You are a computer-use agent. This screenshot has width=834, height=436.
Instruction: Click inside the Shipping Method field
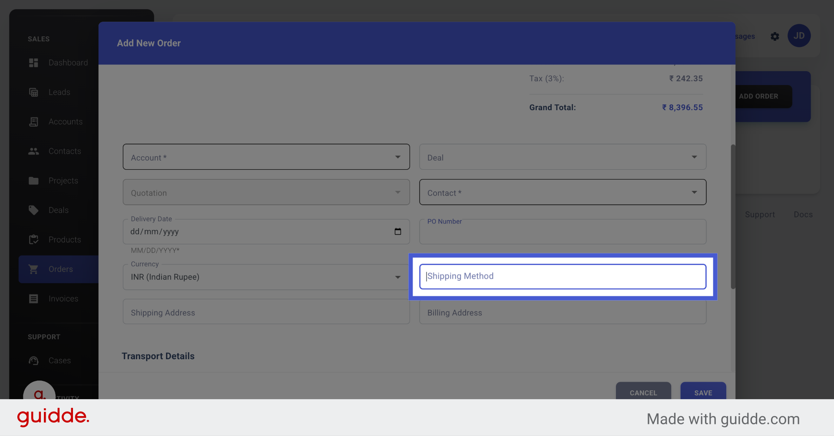click(x=563, y=276)
